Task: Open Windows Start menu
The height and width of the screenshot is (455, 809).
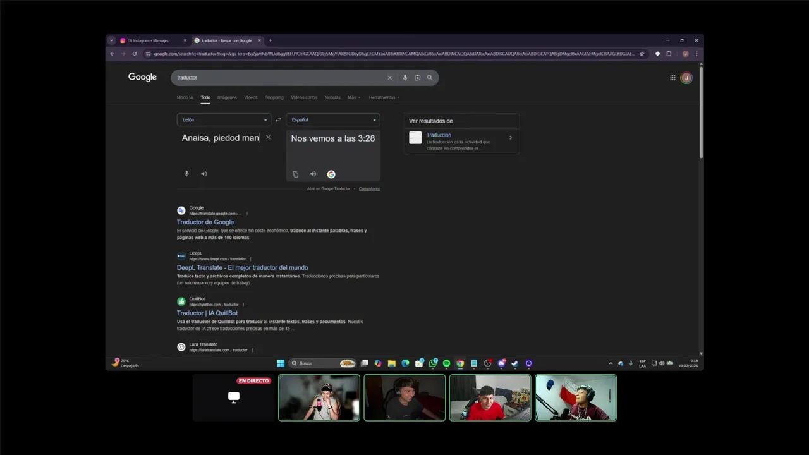Action: coord(281,363)
